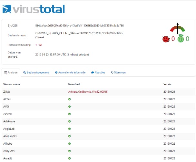The image size is (196, 162).
Task: Click the green check icon for AVG
Action: (70, 107)
